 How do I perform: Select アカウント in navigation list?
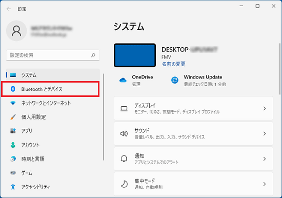coord(53,145)
